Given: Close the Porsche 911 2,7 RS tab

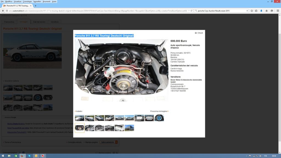Looking at the screenshot, I should [x=31, y=6].
